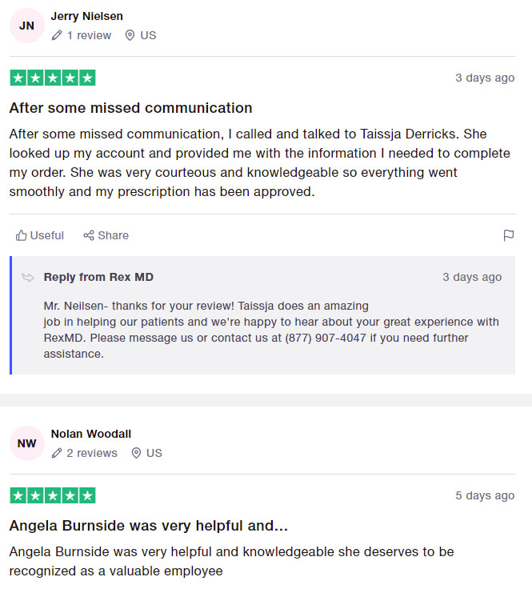Open Nolan Woodall's profile name link
The width and height of the screenshot is (532, 589).
90,434
